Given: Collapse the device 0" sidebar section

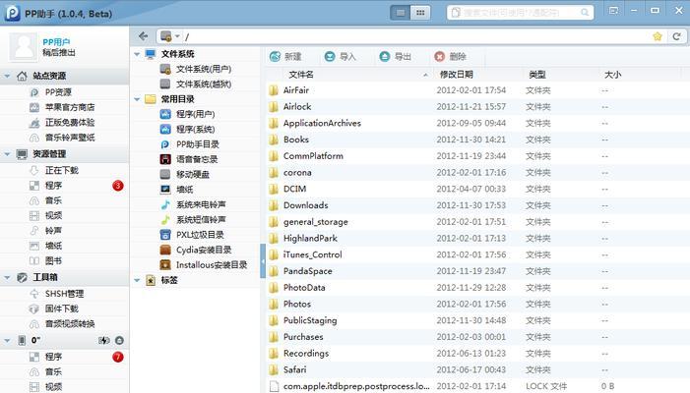Looking at the screenshot, I should pos(7,340).
